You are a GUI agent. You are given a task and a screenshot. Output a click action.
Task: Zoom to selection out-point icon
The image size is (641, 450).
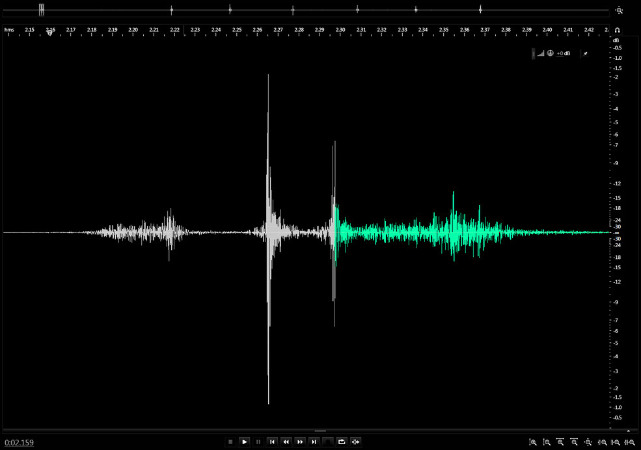tap(616, 442)
